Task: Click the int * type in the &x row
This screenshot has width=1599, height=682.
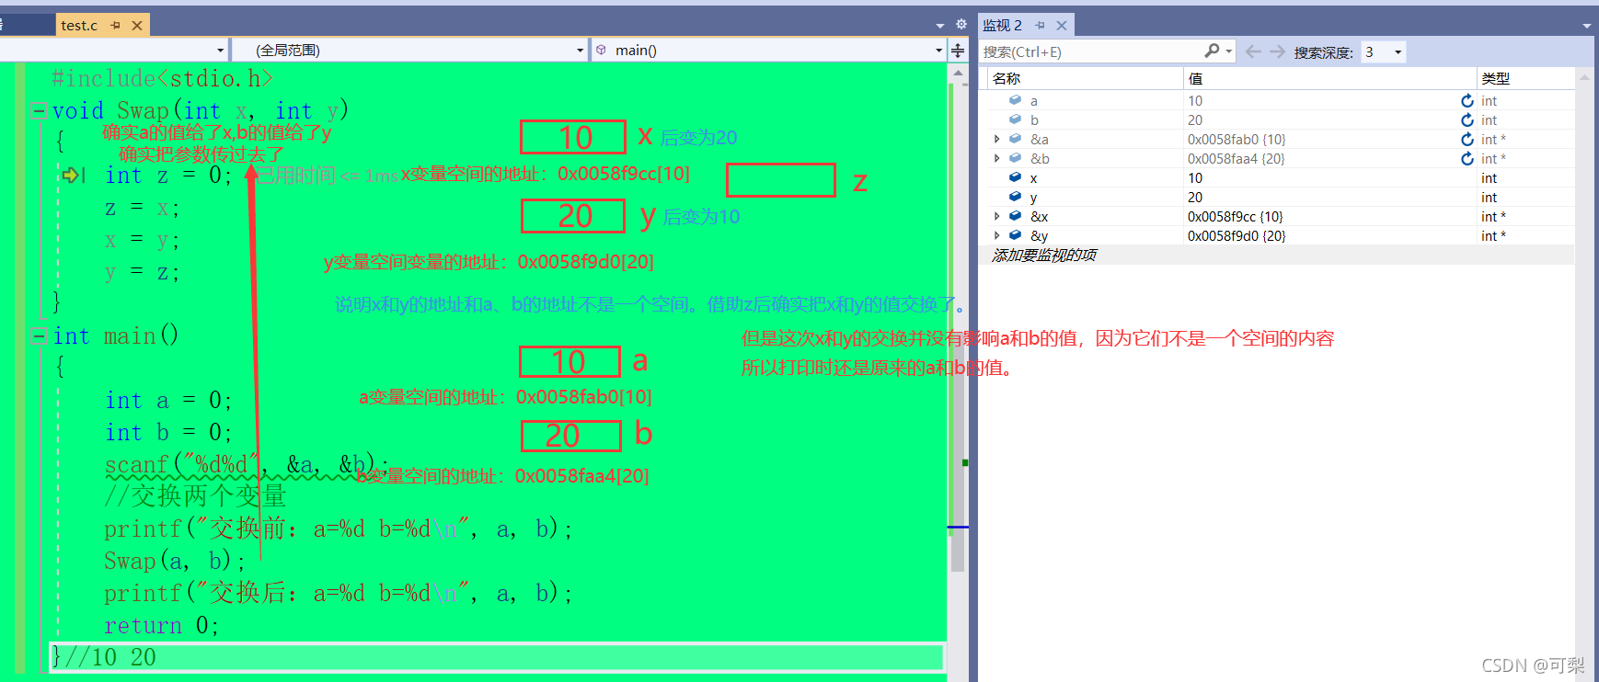Action: (x=1493, y=216)
